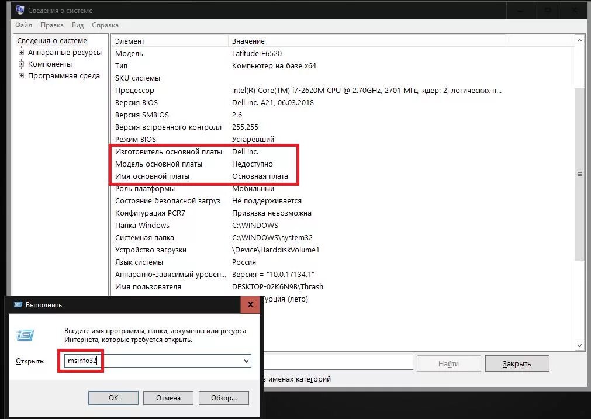Click the value \Device\HarddiskVolume1
The width and height of the screenshot is (591, 419).
275,250
